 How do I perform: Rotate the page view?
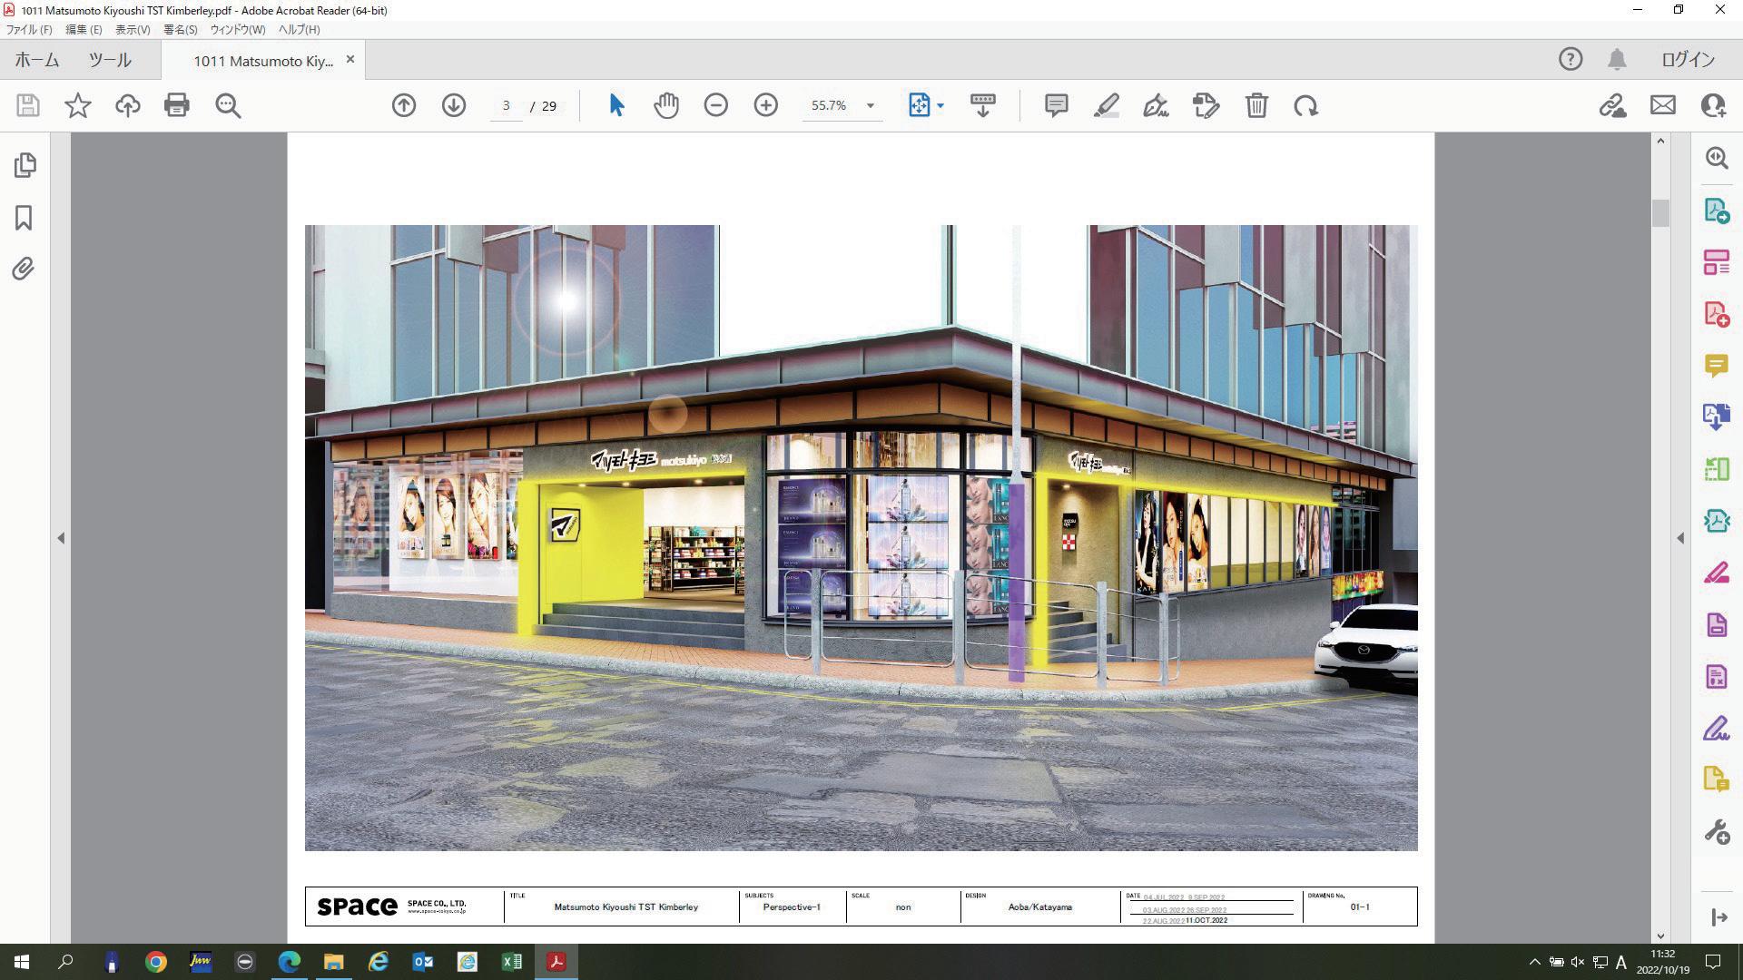[x=1306, y=105]
